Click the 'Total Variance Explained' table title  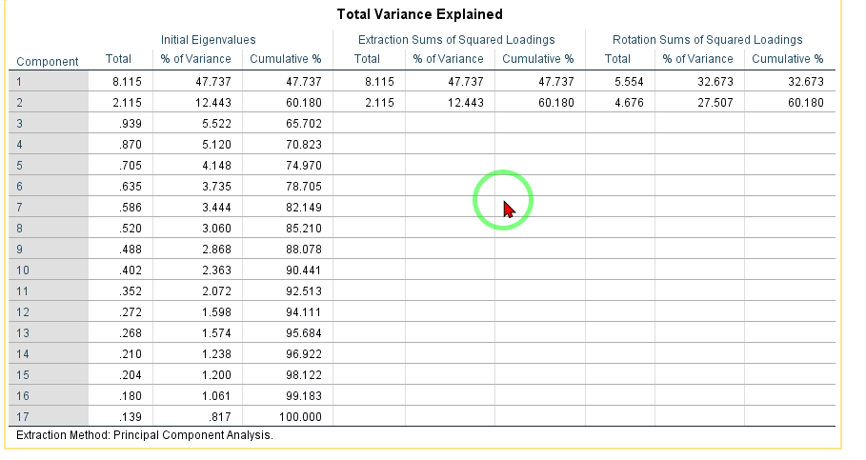click(x=420, y=14)
